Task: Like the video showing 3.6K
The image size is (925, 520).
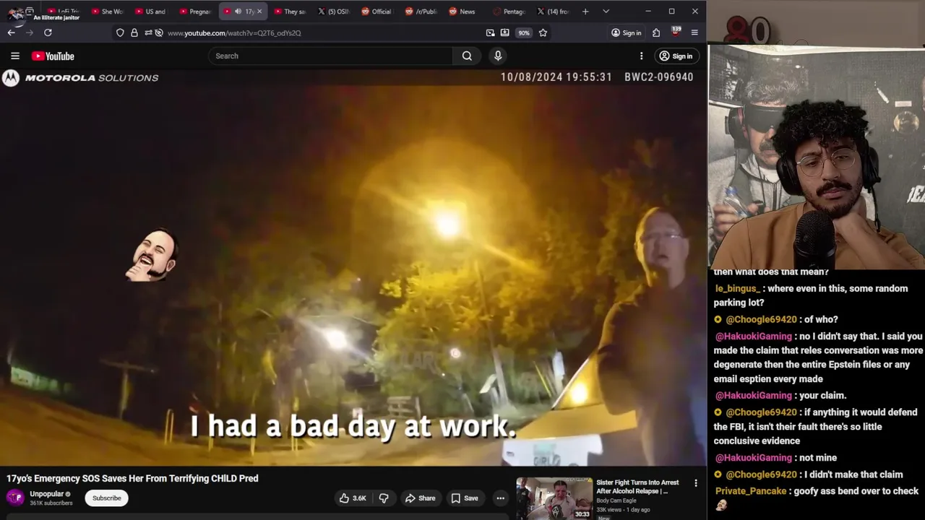Action: point(353,498)
